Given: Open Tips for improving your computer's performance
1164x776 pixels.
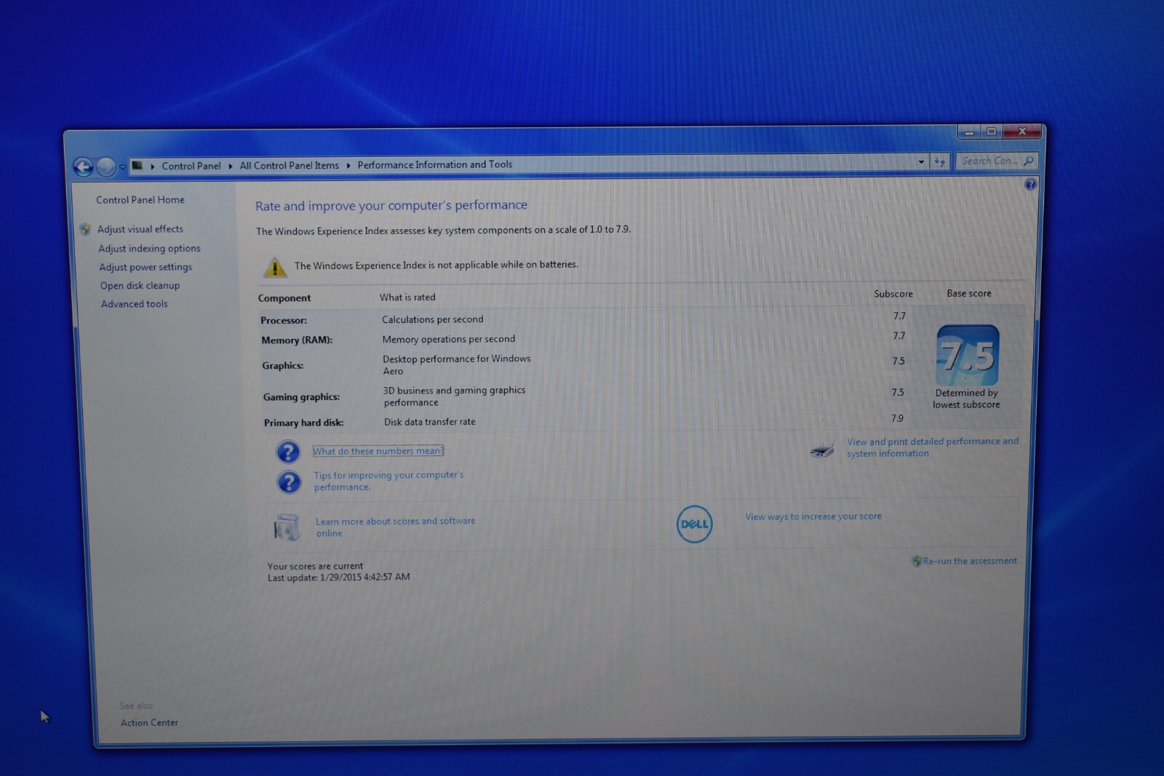Looking at the screenshot, I should tap(388, 481).
